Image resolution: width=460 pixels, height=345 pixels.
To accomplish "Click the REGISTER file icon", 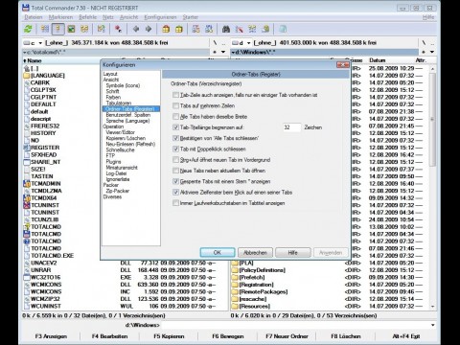I will pyautogui.click(x=27, y=148).
